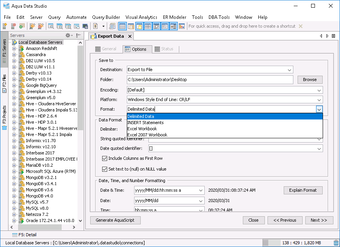Open the Date & Time format dropdown
The height and width of the screenshot is (247, 340).
[201, 191]
